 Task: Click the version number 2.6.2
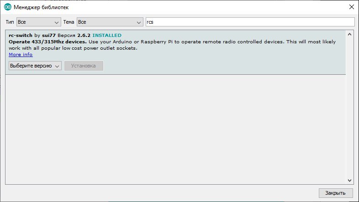(84, 36)
